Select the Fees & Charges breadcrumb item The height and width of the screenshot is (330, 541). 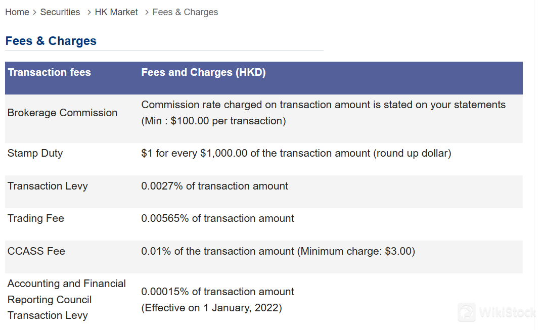pos(185,12)
